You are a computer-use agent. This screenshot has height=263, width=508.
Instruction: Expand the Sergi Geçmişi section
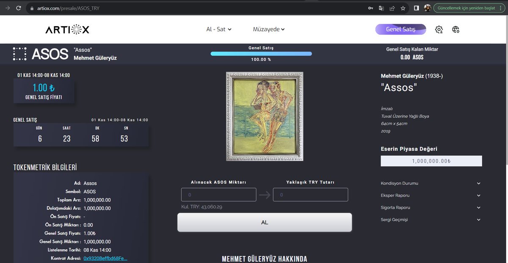(x=431, y=220)
